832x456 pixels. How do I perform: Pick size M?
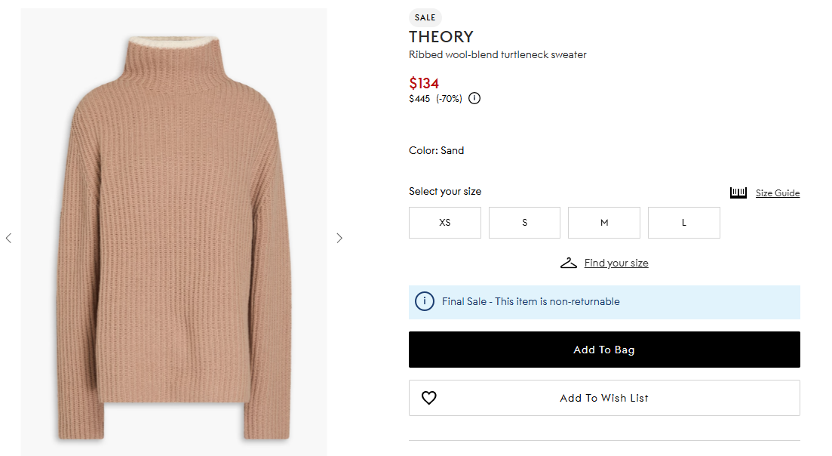pos(604,223)
